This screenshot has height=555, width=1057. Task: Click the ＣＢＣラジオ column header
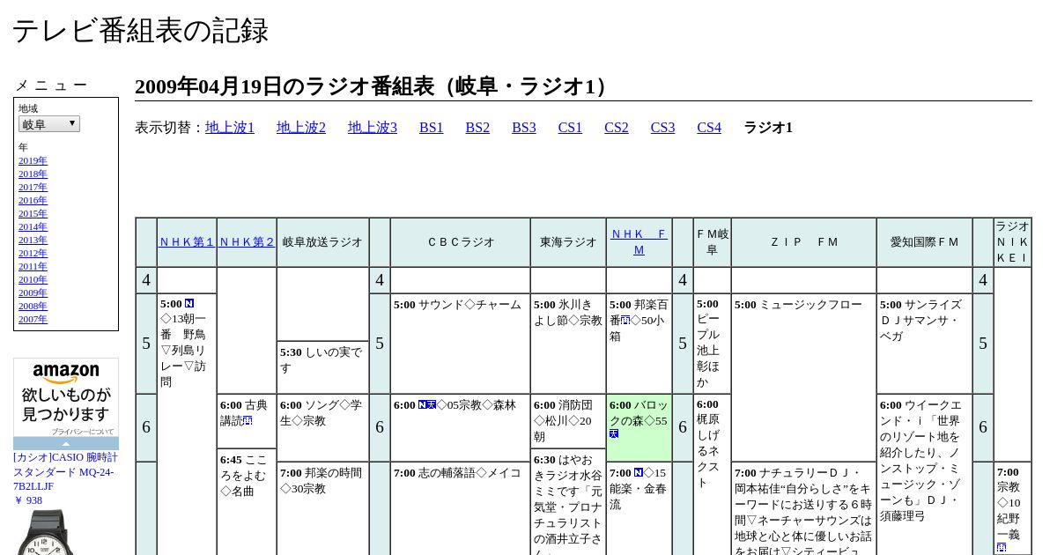460,242
